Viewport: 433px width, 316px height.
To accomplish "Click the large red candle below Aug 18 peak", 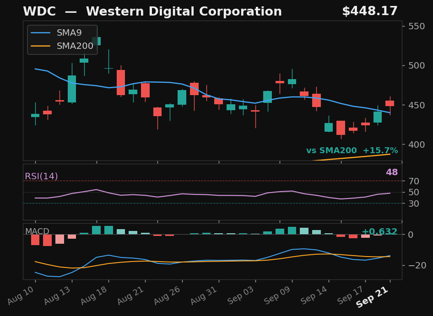I will [121, 82].
